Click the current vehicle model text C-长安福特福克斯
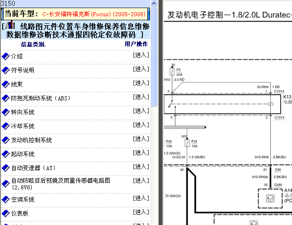This screenshot has width=292, height=225. pyautogui.click(x=94, y=14)
